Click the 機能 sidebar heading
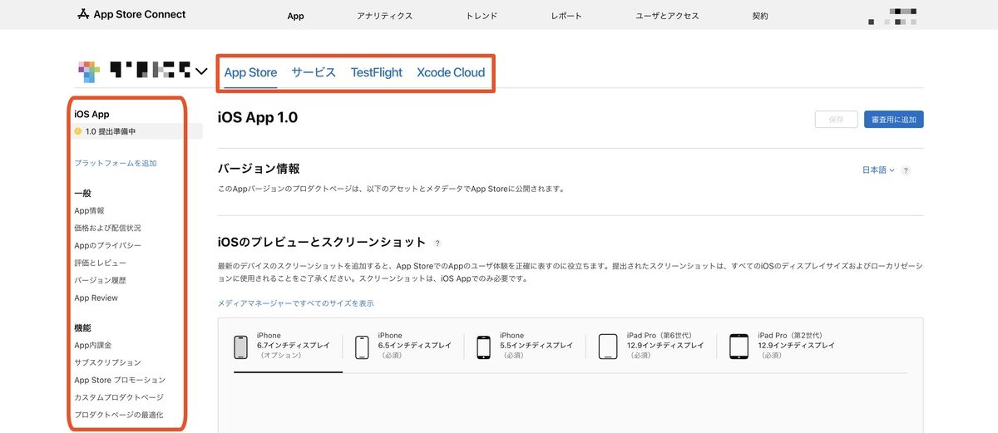The width and height of the screenshot is (998, 433). (x=82, y=328)
